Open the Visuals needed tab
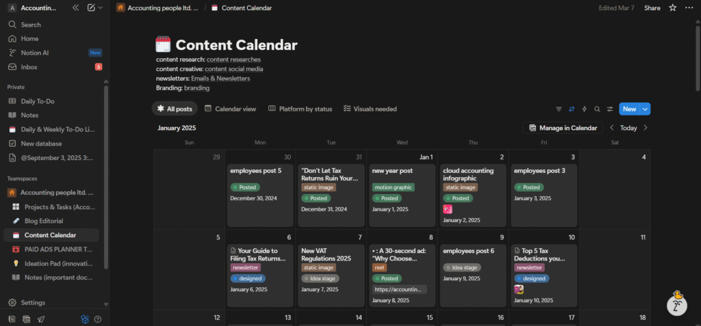Viewport: 701px width, 326px height. (x=370, y=109)
